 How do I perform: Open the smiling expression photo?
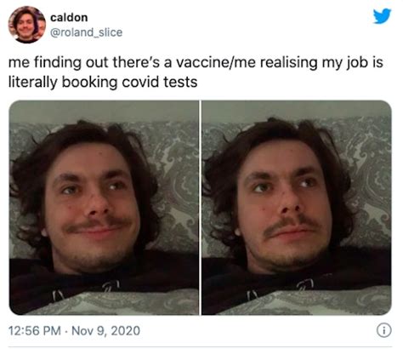(x=104, y=208)
